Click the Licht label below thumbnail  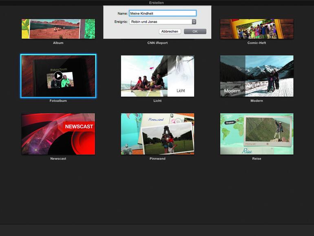pos(157,101)
